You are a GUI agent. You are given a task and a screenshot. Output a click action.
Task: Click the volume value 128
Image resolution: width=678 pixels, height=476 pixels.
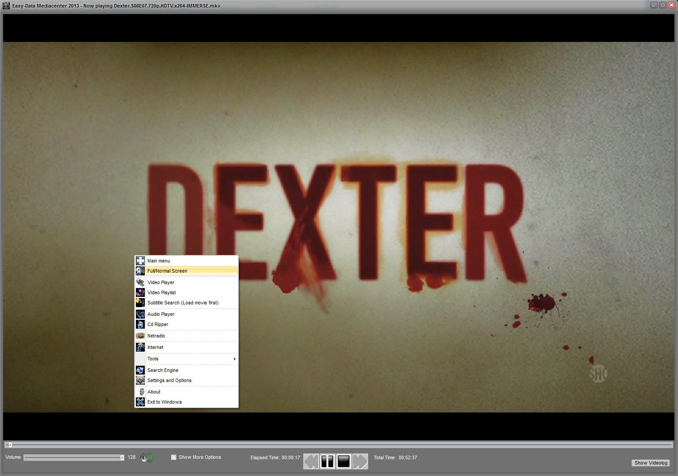coord(132,457)
